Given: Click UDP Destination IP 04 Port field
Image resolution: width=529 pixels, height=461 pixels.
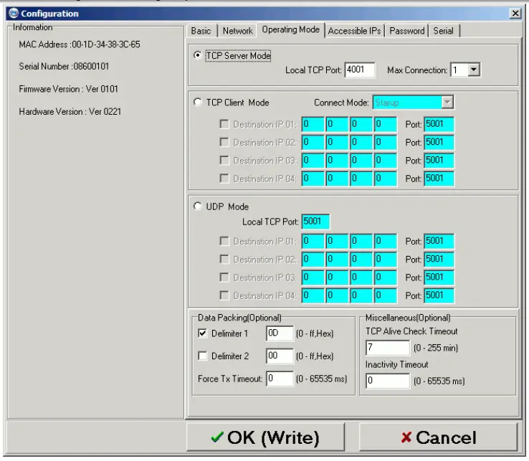Looking at the screenshot, I should pos(439,295).
